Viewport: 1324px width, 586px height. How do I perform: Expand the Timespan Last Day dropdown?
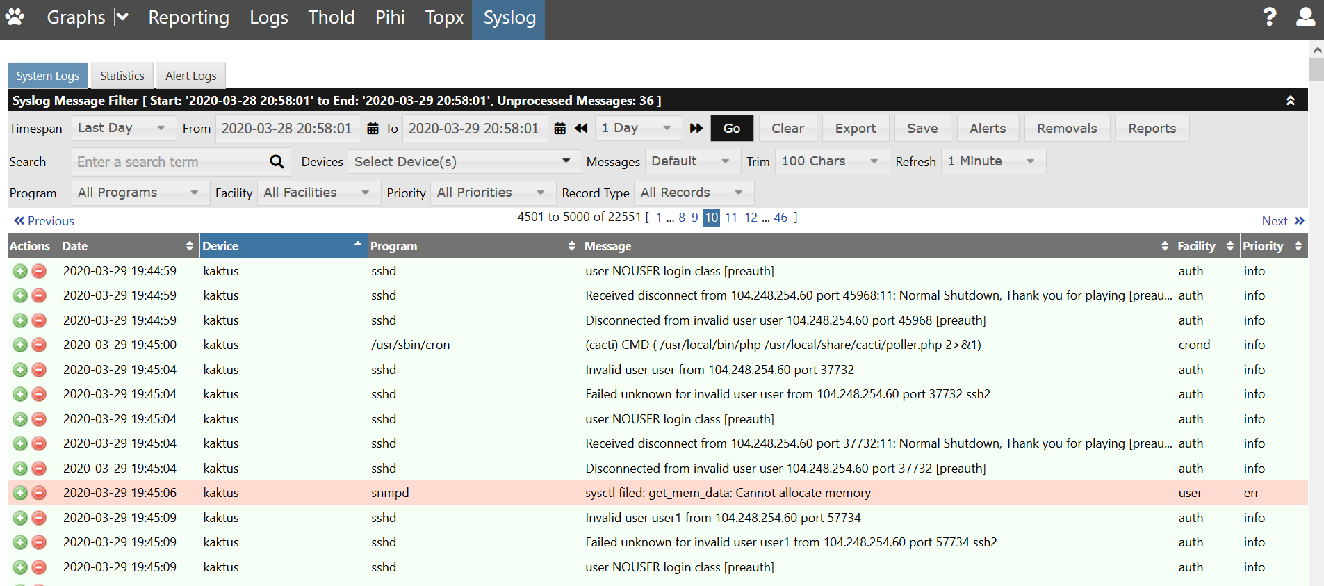122,129
